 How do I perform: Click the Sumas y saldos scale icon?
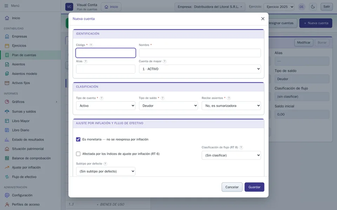[x=7, y=111]
